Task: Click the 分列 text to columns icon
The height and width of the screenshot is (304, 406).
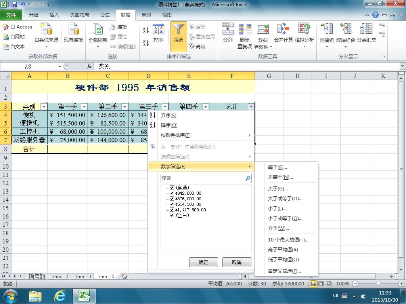Action: tap(228, 28)
